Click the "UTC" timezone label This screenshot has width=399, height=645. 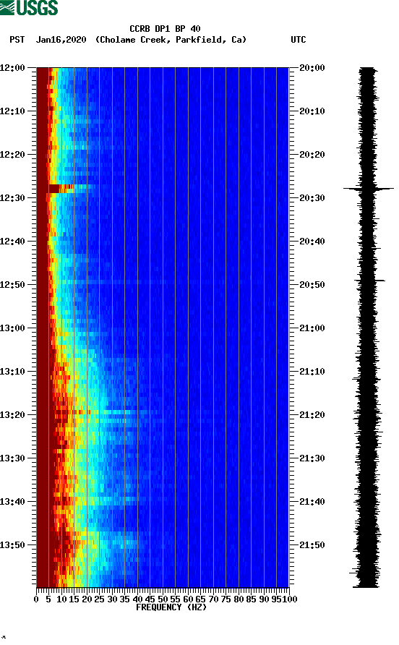click(x=299, y=40)
